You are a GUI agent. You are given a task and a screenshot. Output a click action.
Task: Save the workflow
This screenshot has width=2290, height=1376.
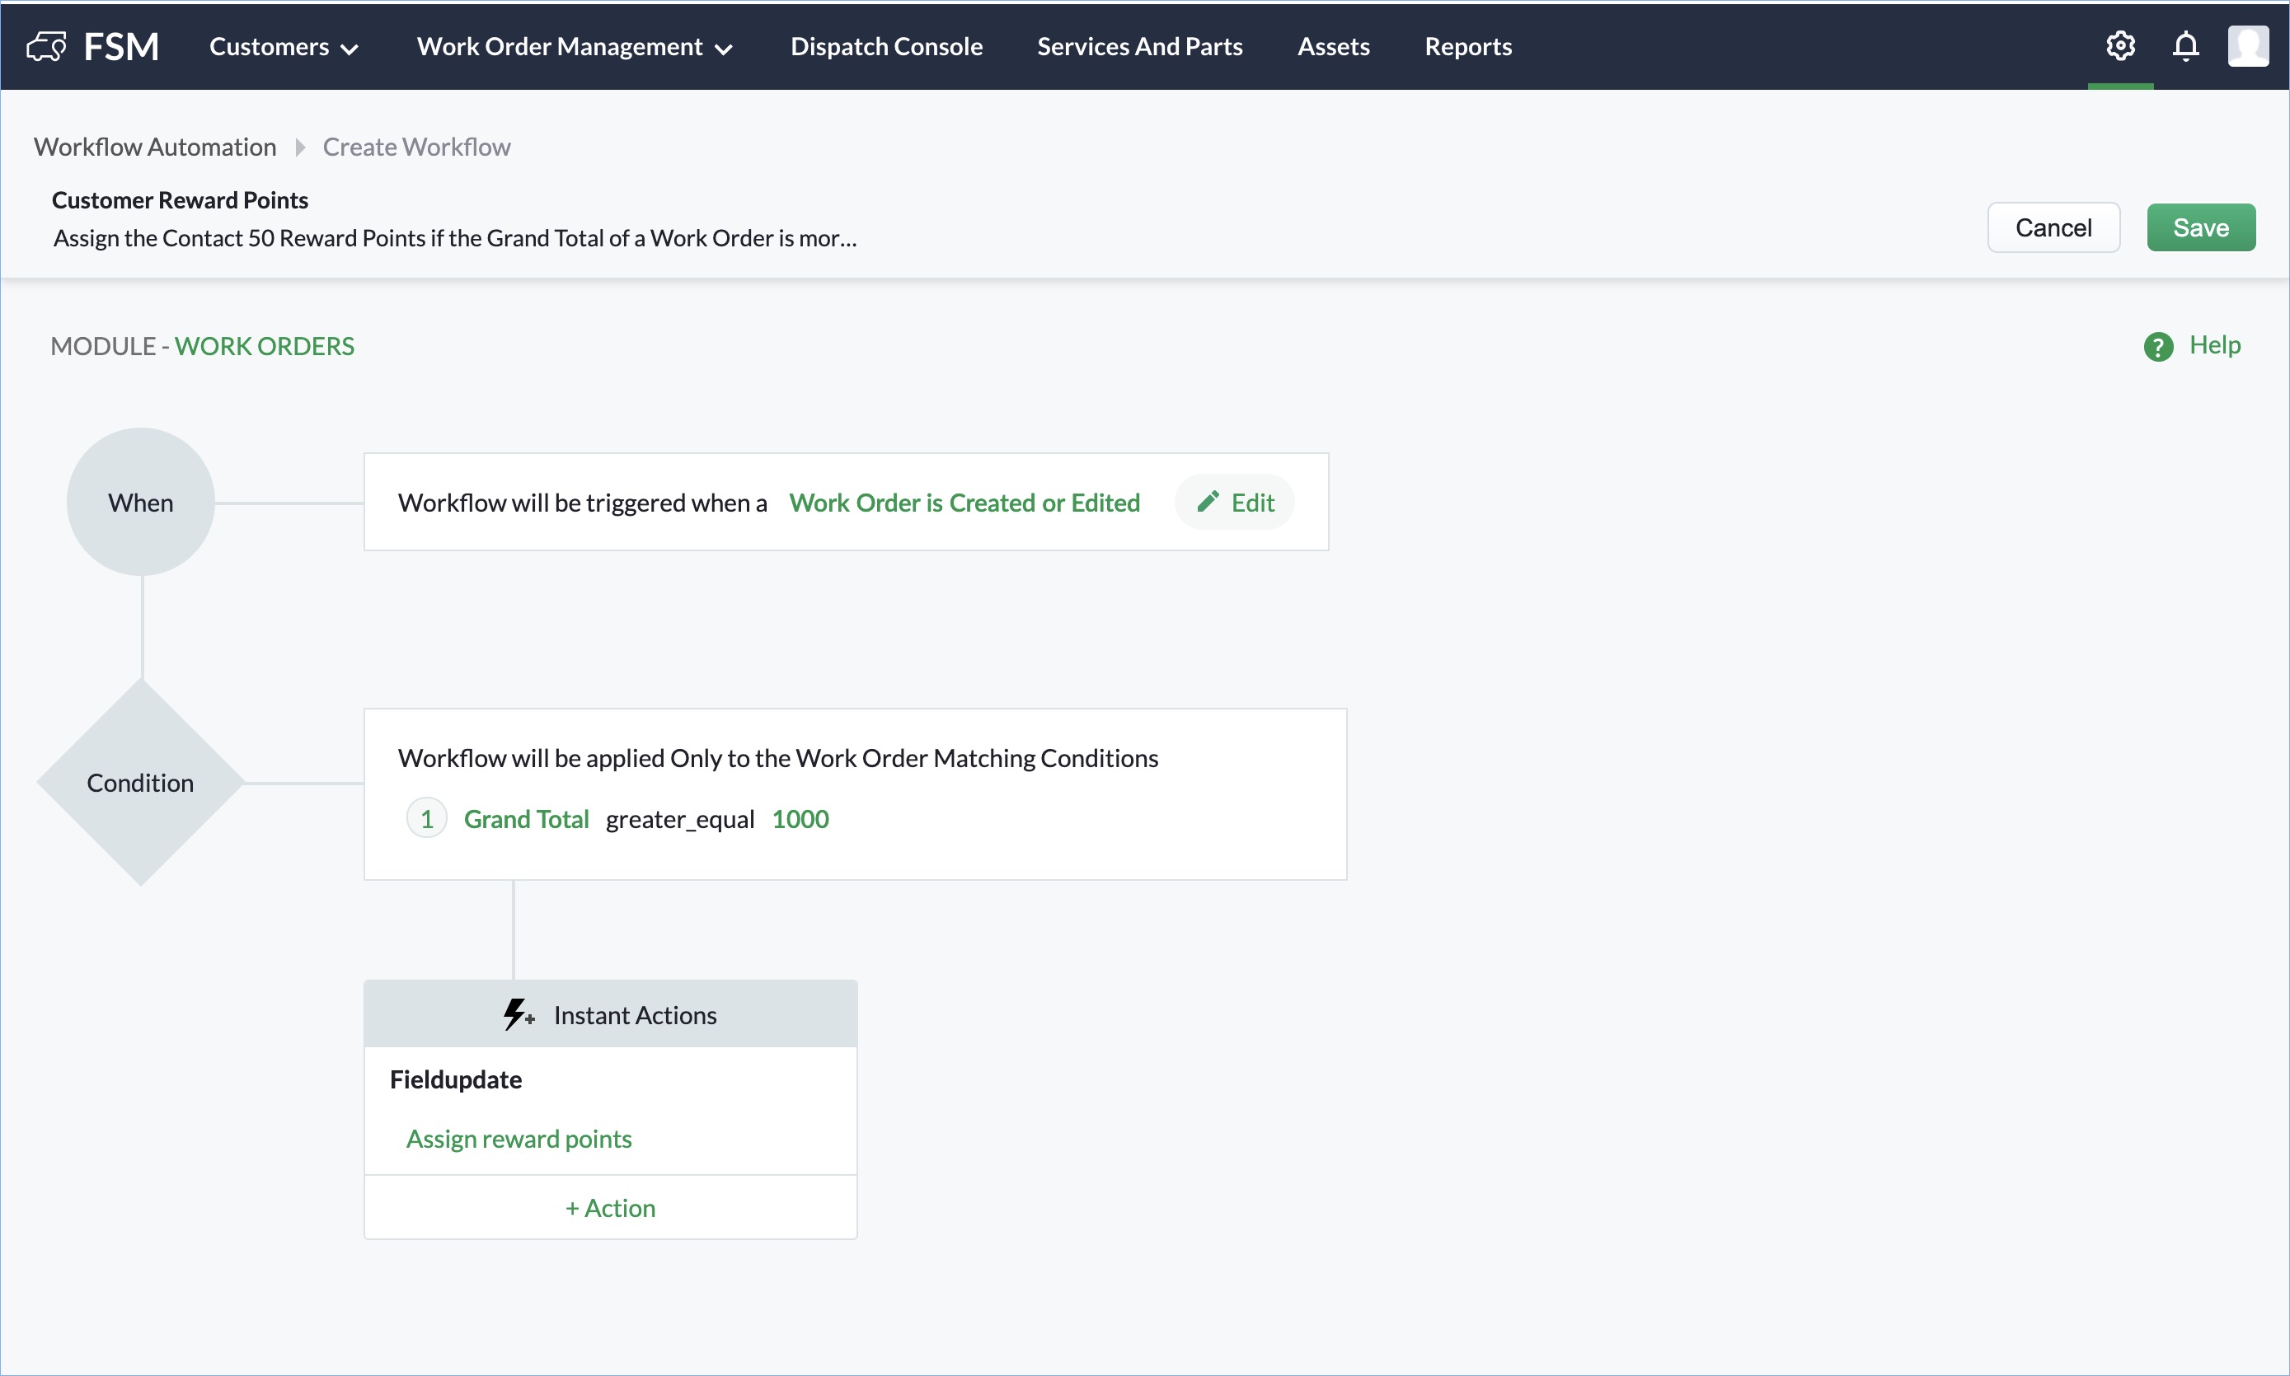pyautogui.click(x=2200, y=227)
